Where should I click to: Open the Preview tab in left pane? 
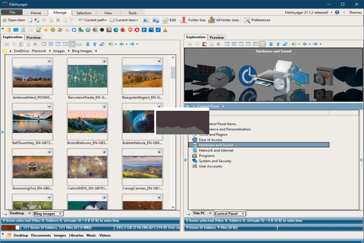34,37
